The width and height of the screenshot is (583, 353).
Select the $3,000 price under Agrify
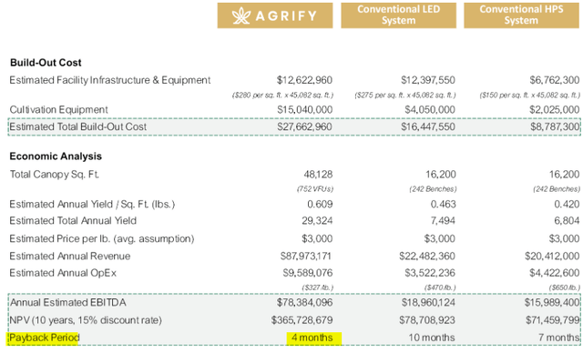[317, 238]
